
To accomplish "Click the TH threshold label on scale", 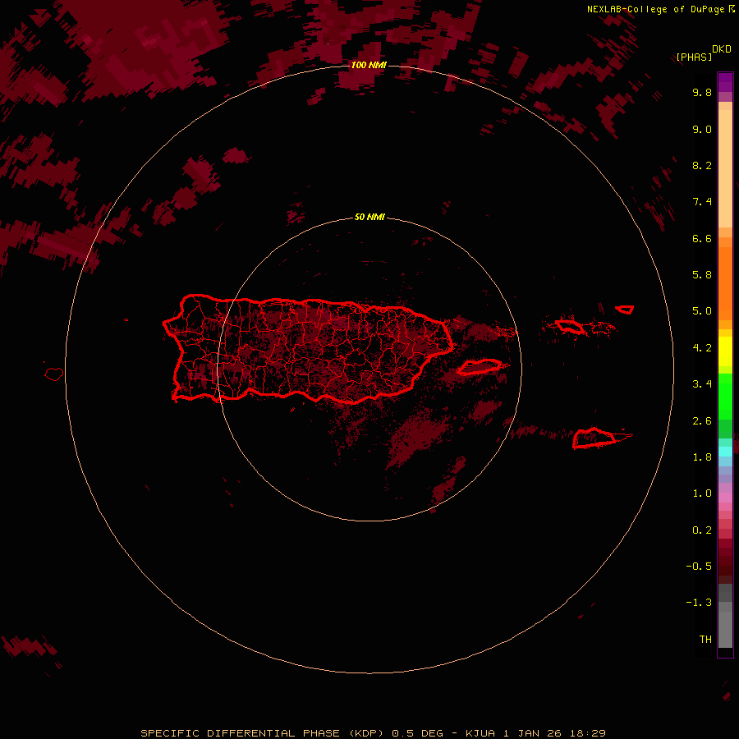I will (x=705, y=640).
